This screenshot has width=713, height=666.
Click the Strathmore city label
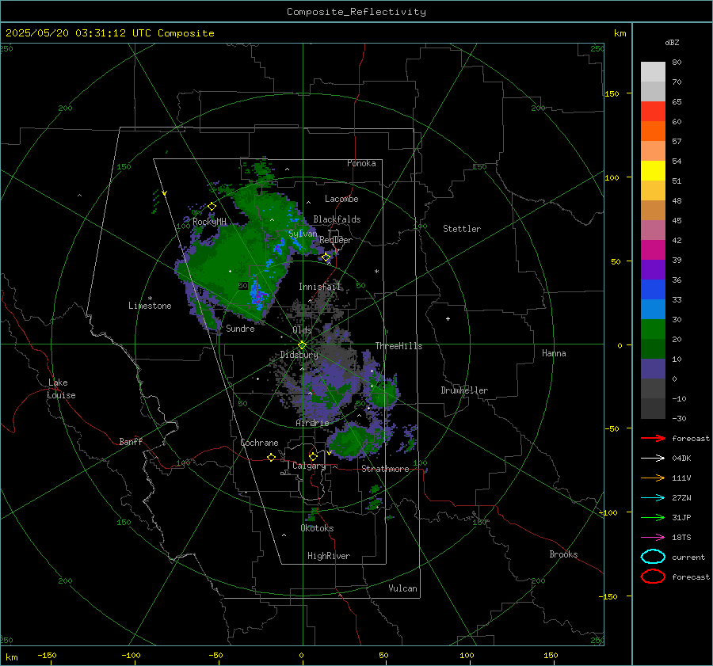click(x=385, y=469)
